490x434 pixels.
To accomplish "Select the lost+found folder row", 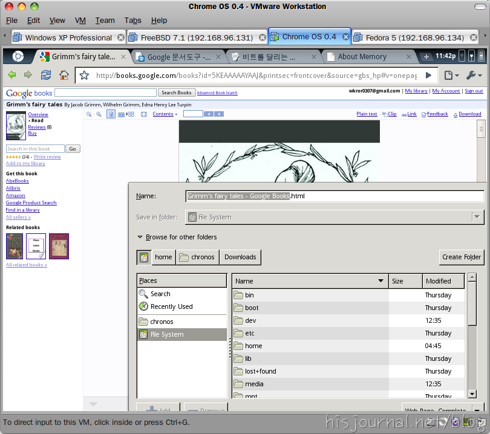I will point(348,371).
